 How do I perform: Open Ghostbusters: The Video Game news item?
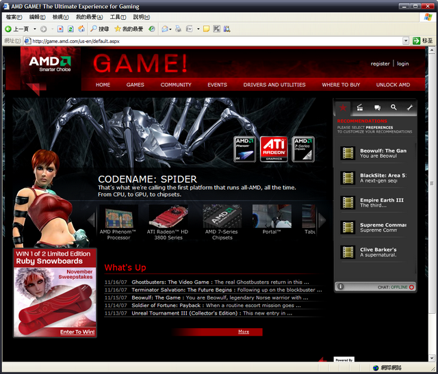[x=220, y=282]
